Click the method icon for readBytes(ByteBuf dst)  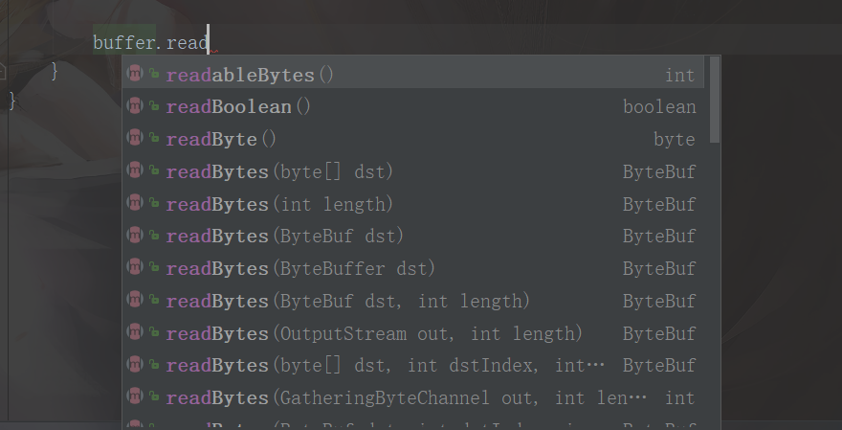[x=135, y=236]
